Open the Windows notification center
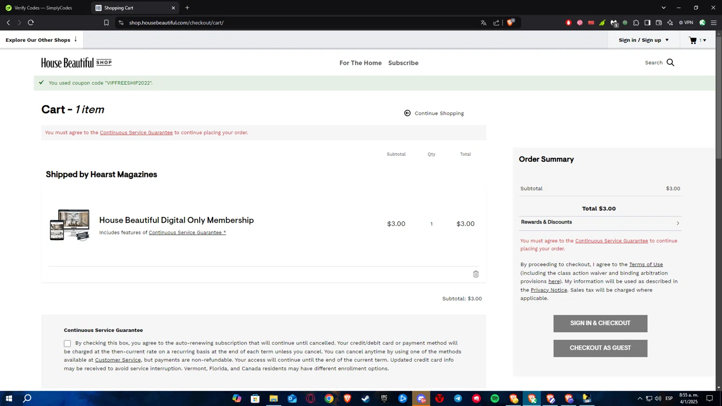This screenshot has width=722, height=406. 709,398
